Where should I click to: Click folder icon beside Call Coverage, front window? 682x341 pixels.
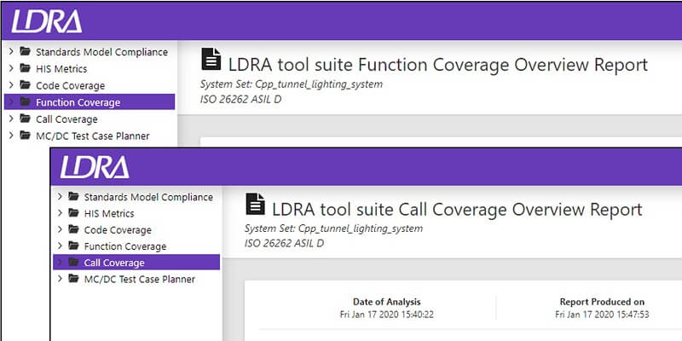(73, 263)
